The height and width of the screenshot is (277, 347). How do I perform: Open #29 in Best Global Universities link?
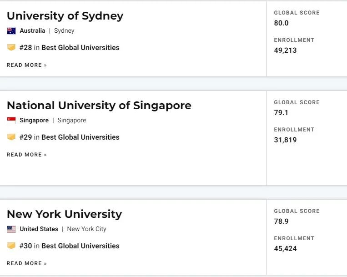[x=69, y=137]
